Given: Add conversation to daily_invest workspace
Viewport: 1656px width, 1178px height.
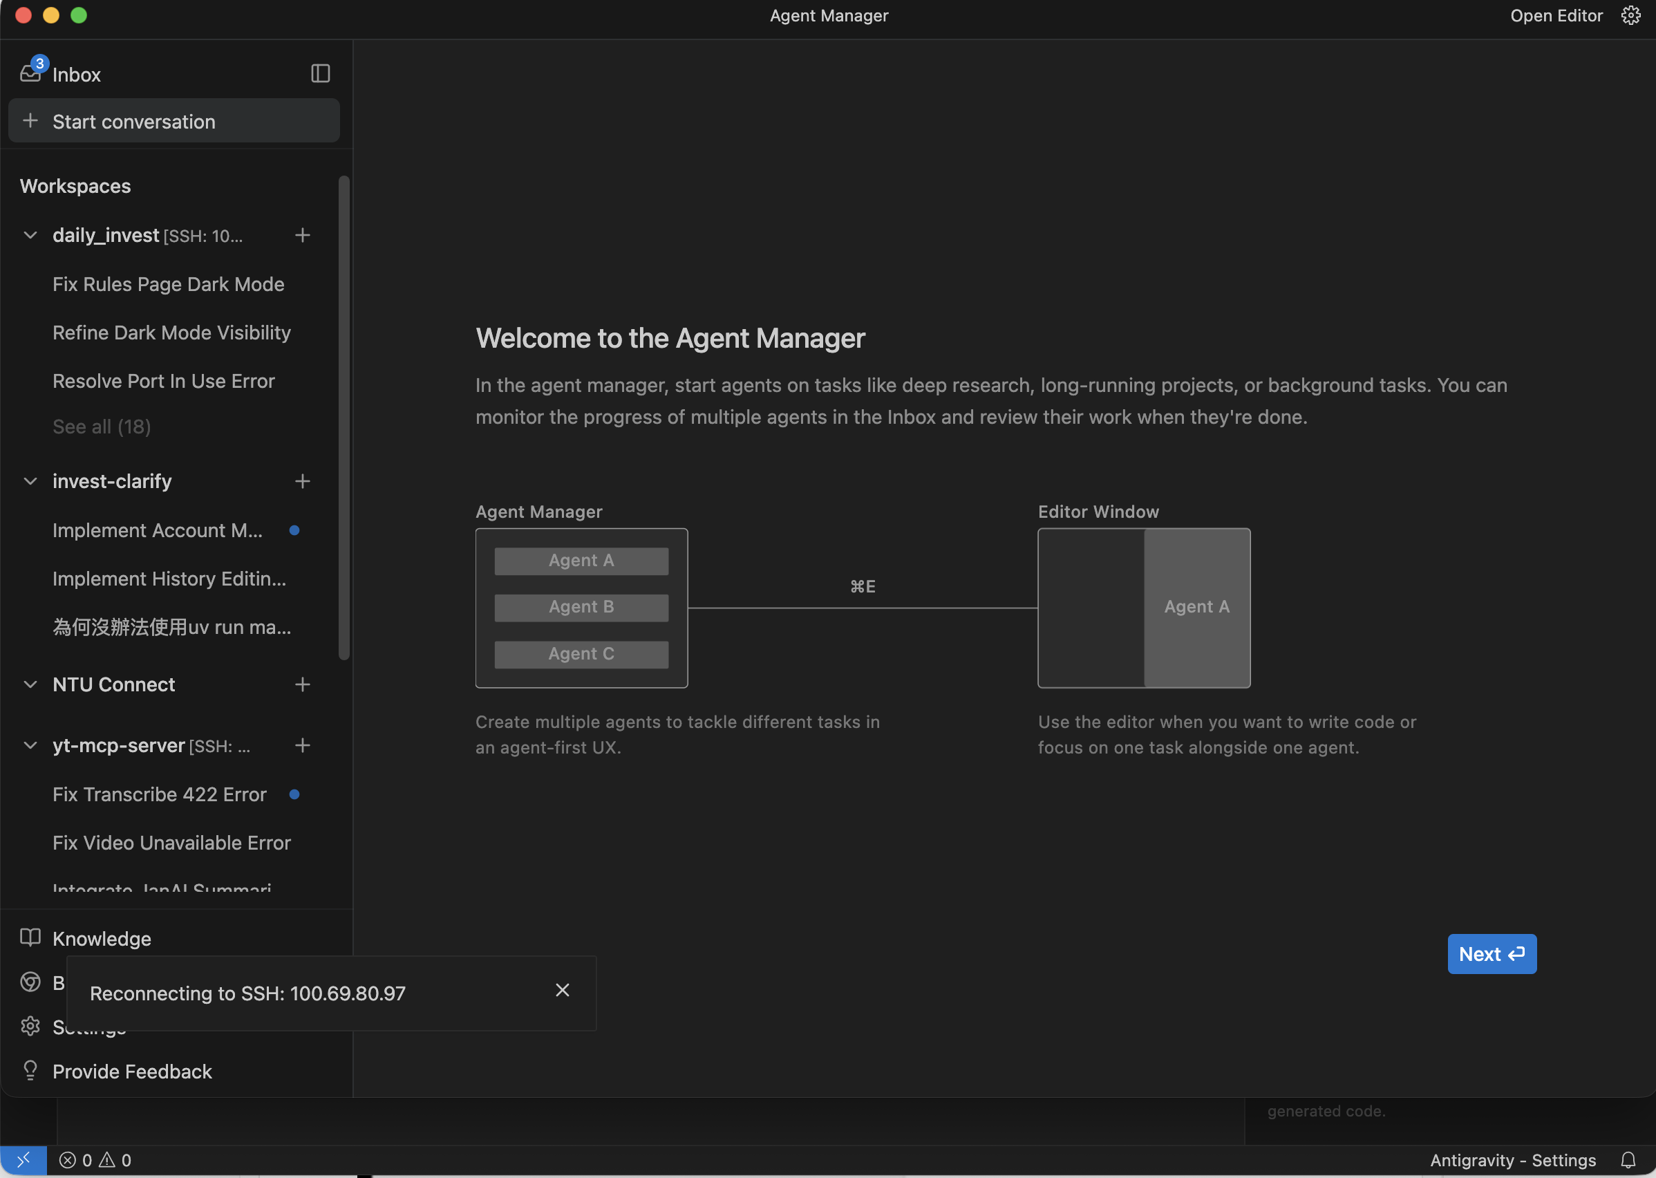Looking at the screenshot, I should tap(302, 235).
